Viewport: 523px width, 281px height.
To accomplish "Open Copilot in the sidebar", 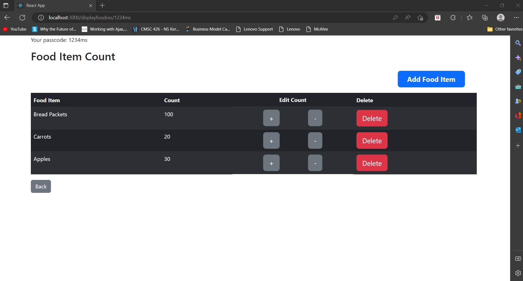I will tap(518, 58).
